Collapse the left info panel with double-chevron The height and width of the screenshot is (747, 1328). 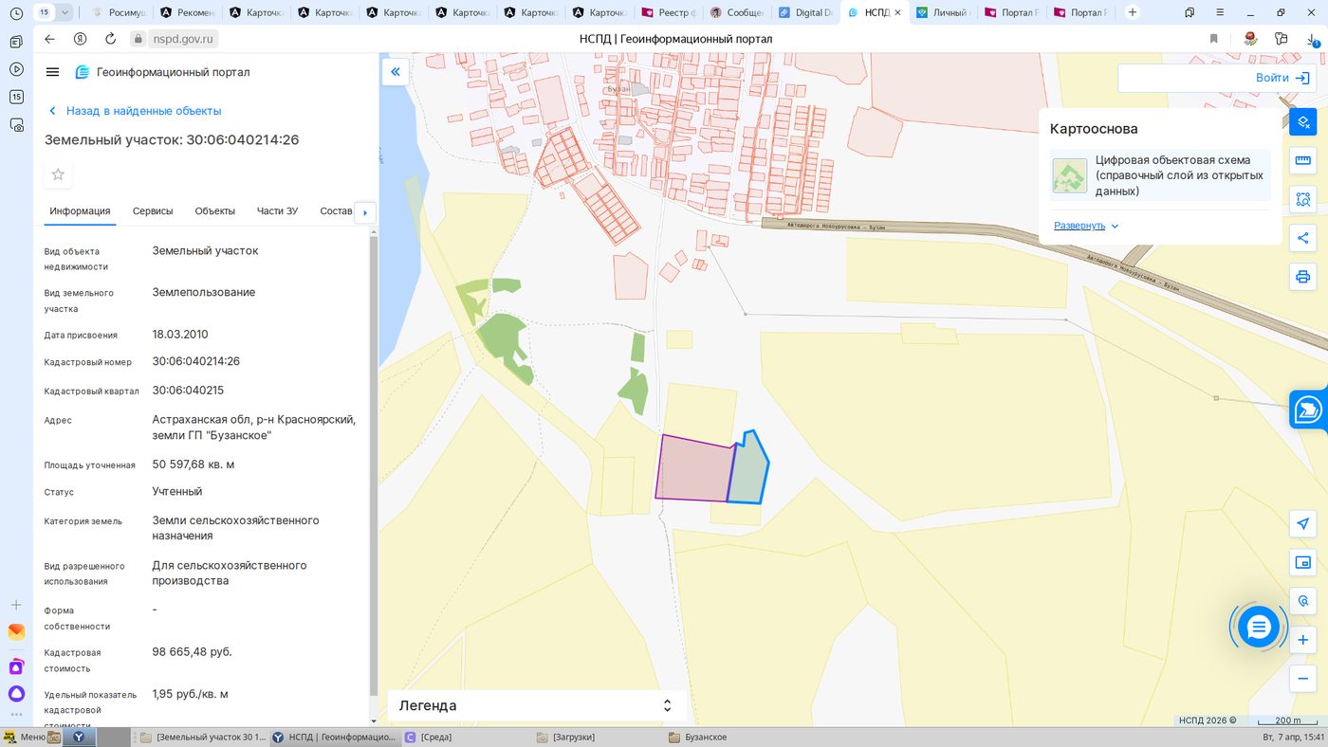pyautogui.click(x=396, y=72)
